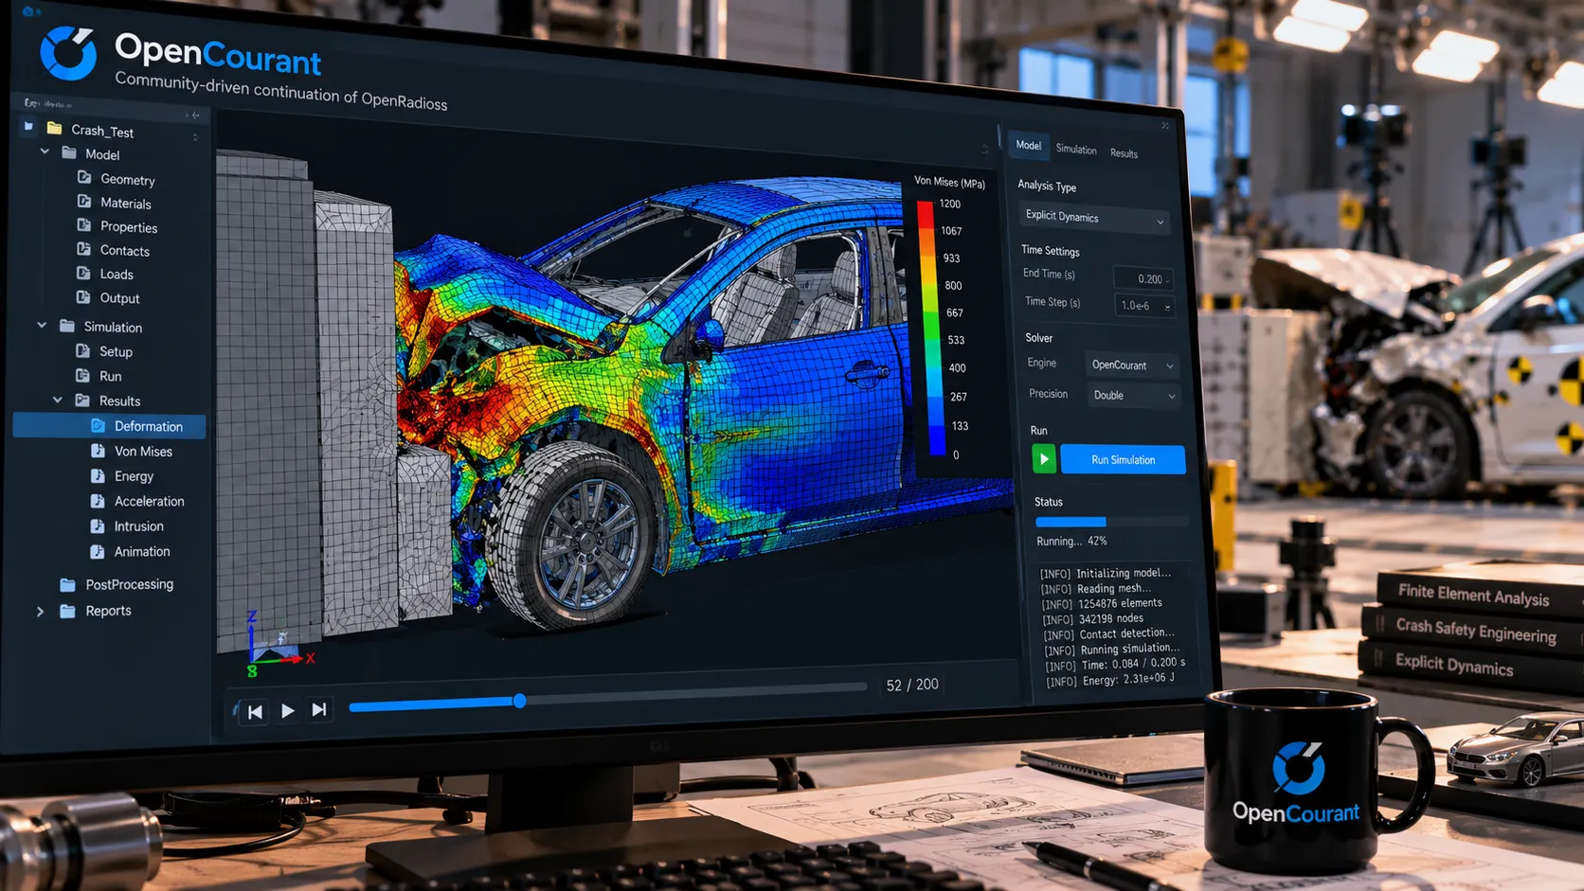Select the Crash_Test root item

(102, 131)
